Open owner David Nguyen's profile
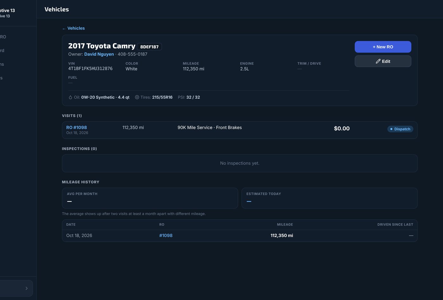 coord(99,54)
